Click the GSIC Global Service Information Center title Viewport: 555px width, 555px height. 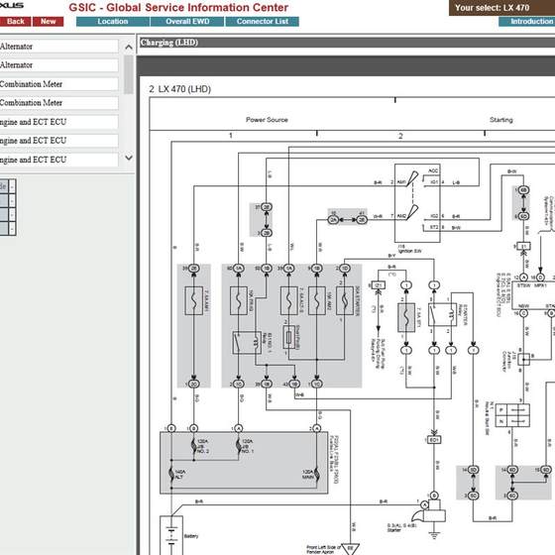[178, 8]
